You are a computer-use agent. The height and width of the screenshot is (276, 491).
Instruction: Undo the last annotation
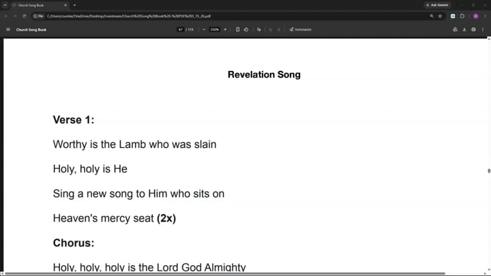(271, 30)
